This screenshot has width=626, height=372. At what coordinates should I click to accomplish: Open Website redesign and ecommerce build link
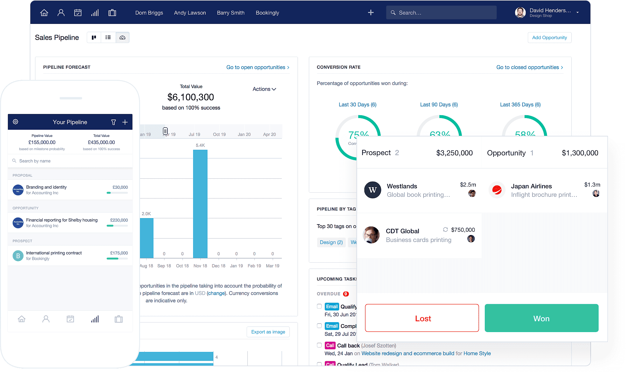click(408, 354)
